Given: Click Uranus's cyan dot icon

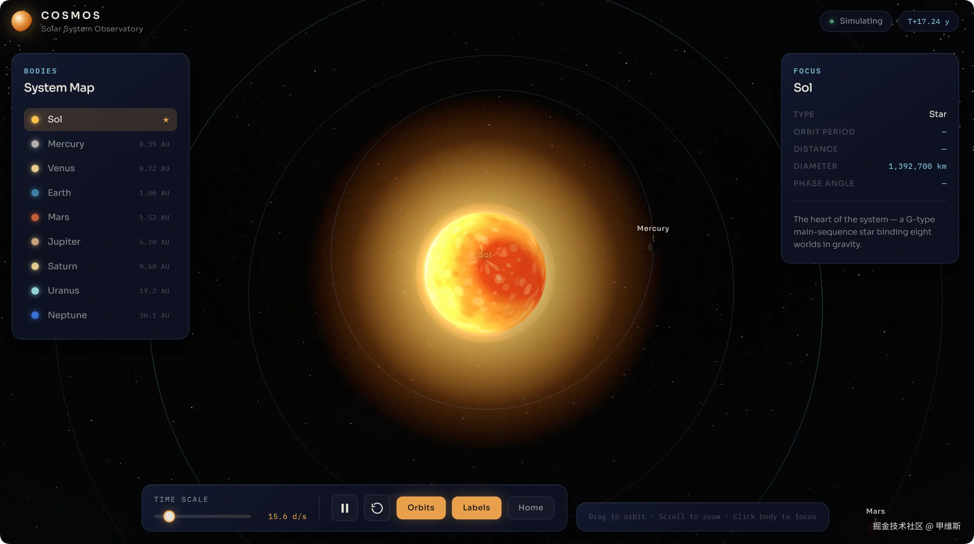Looking at the screenshot, I should point(35,291).
